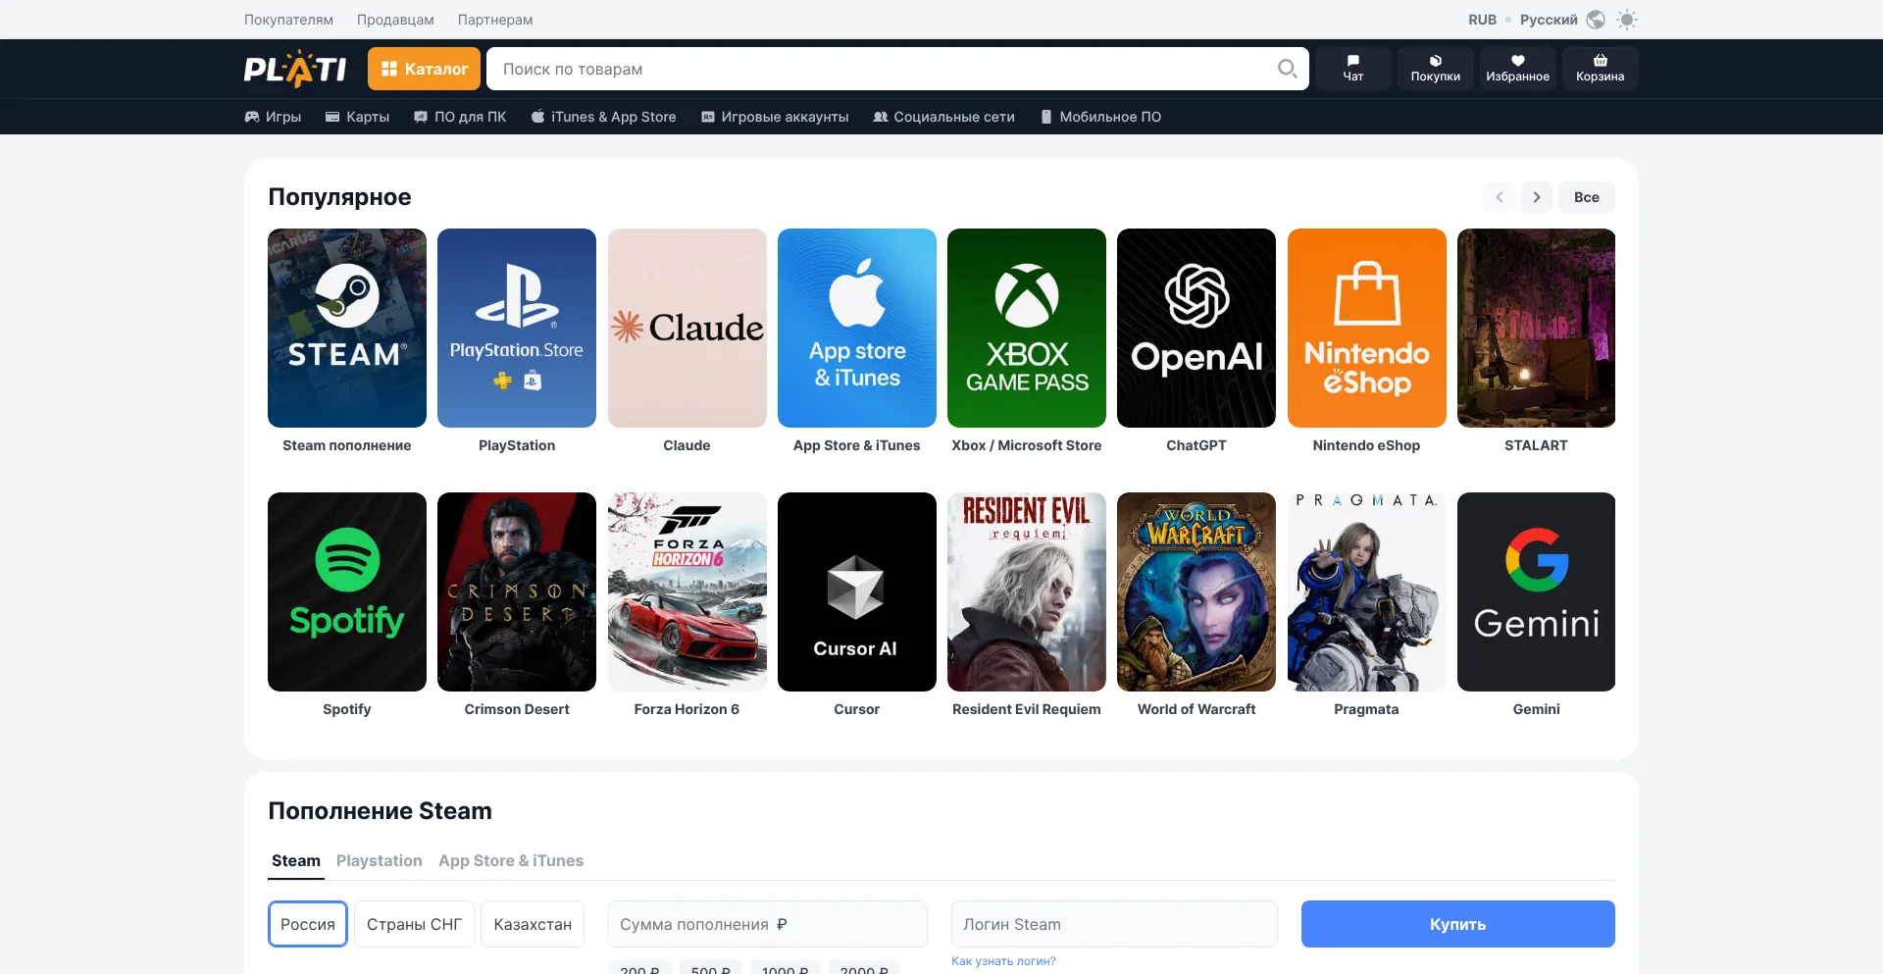Image resolution: width=1883 pixels, height=974 pixels.
Task: Go to previous popular items arrow
Action: coord(1499,197)
